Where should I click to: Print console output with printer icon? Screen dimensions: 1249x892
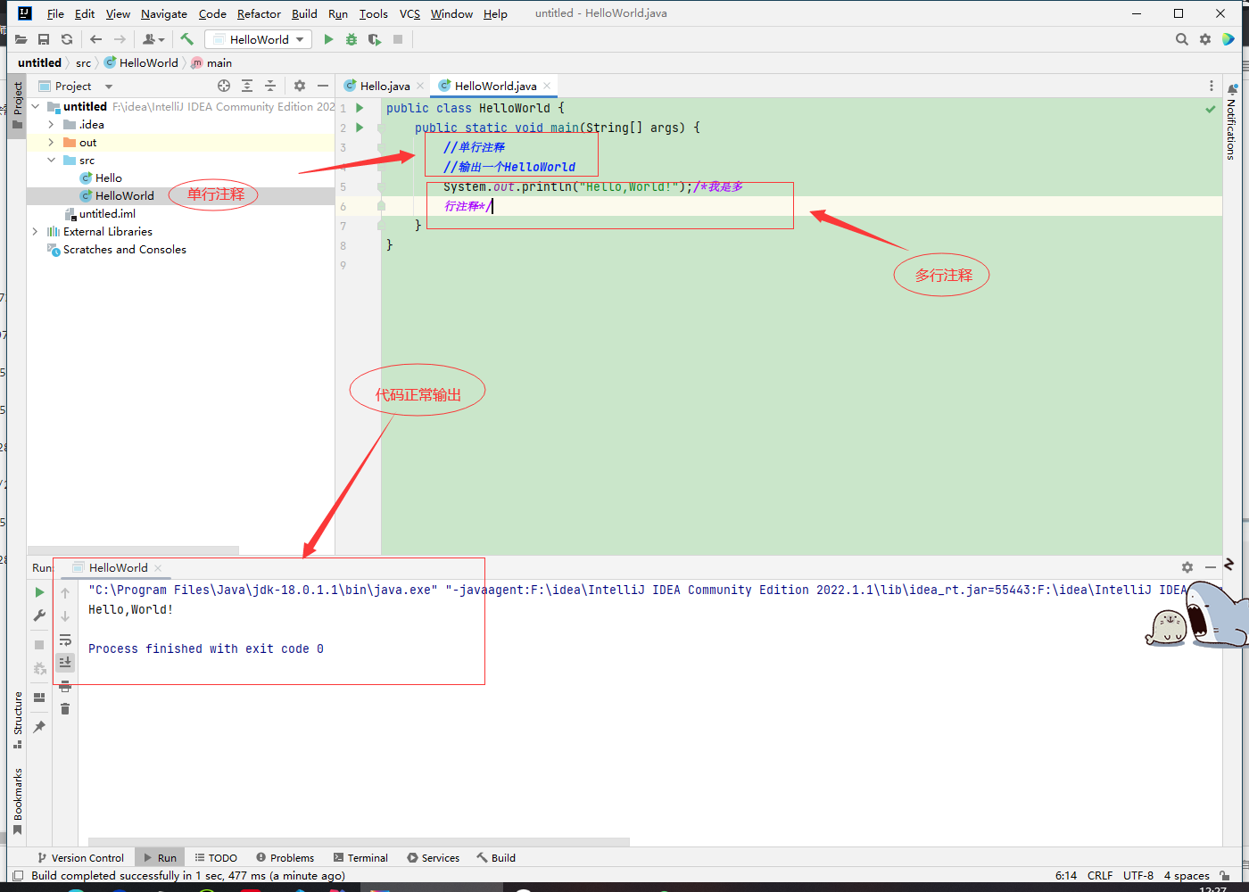65,686
